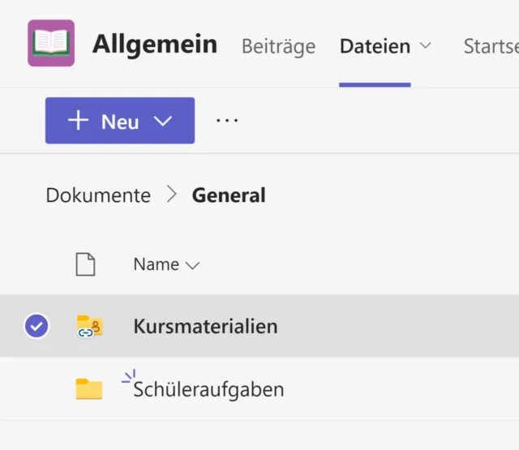Viewport: 519px width, 450px height.
Task: Click the yellow Schüleraufgaben folder icon
Action: [89, 389]
